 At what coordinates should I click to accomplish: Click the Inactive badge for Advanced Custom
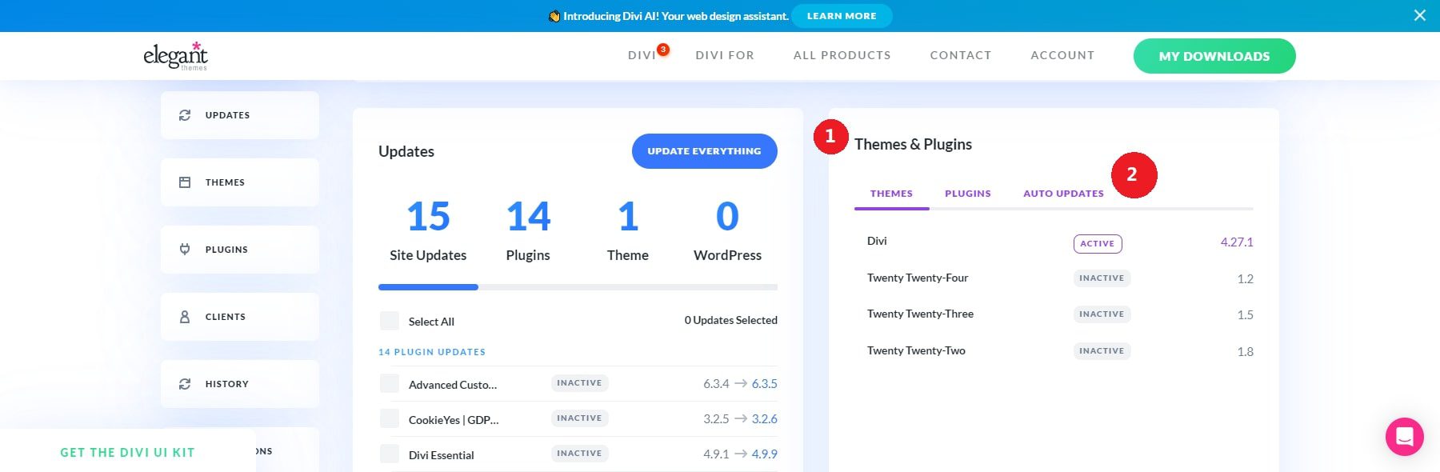(x=579, y=383)
